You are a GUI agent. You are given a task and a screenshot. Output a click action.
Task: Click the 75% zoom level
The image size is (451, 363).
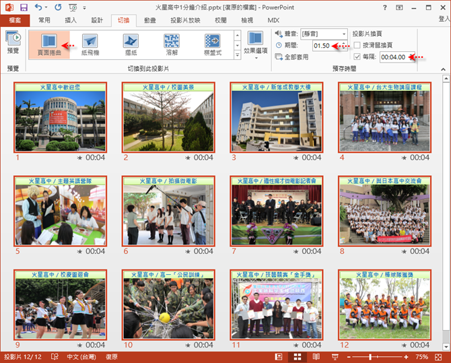click(421, 357)
